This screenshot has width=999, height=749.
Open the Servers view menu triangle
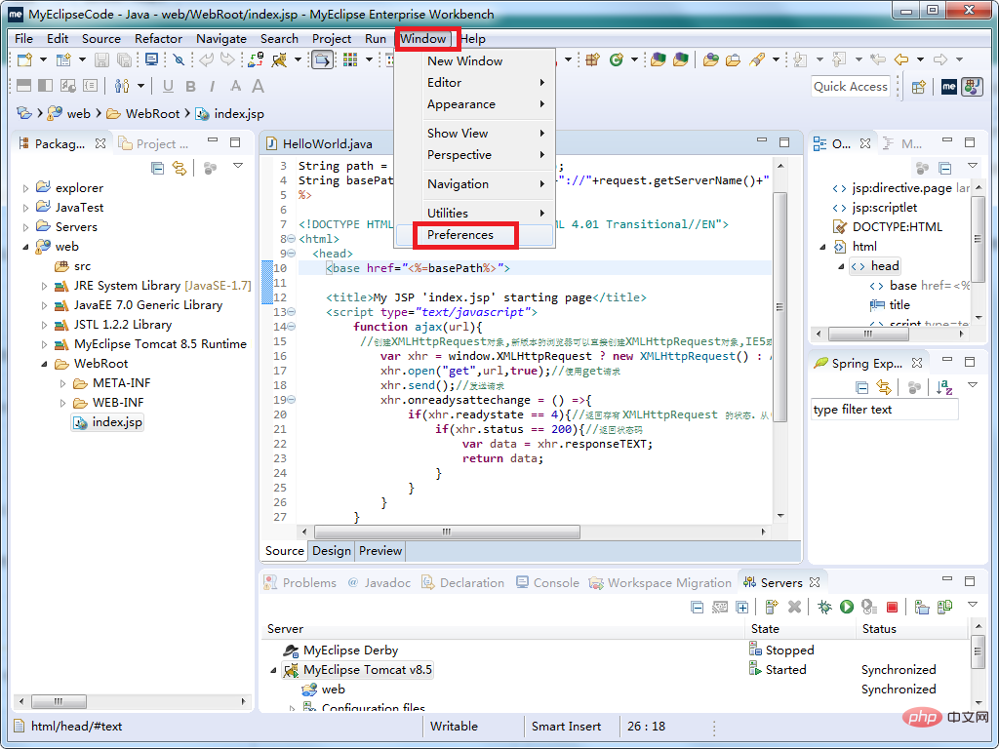tap(973, 604)
